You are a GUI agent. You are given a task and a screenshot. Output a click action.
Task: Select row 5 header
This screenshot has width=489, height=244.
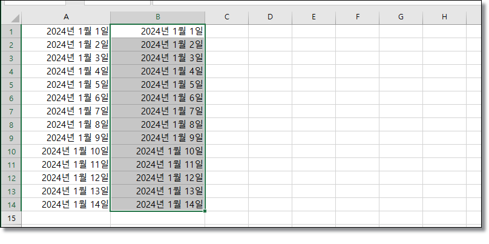pyautogui.click(x=11, y=85)
